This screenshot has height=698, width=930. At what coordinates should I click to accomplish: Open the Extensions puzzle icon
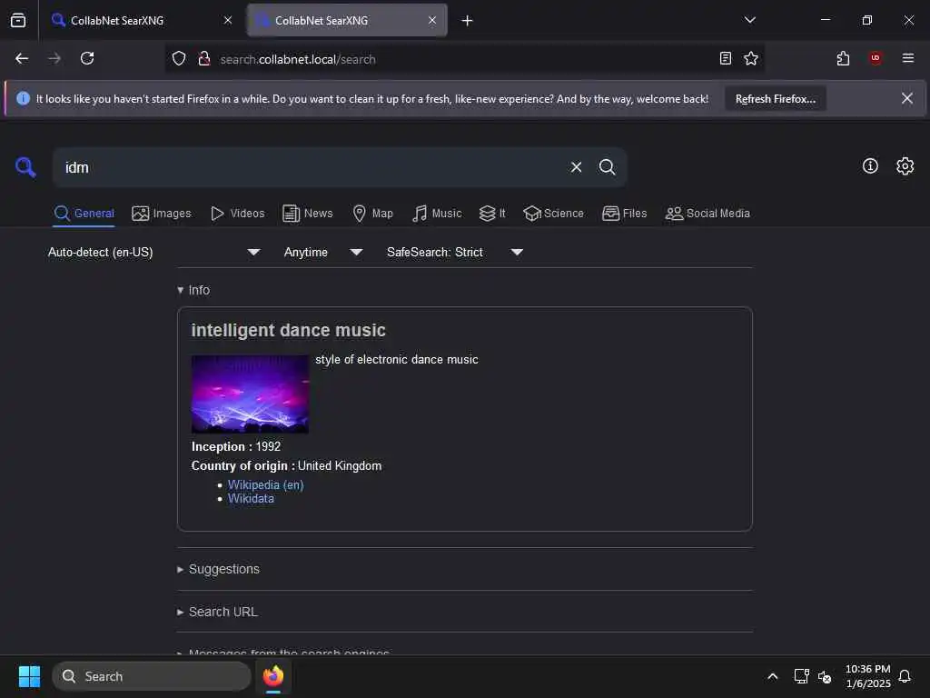point(843,58)
